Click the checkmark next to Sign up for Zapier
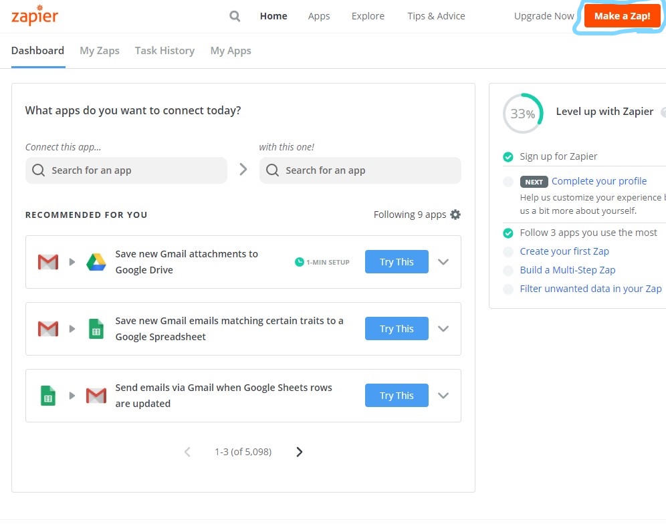 (x=508, y=157)
